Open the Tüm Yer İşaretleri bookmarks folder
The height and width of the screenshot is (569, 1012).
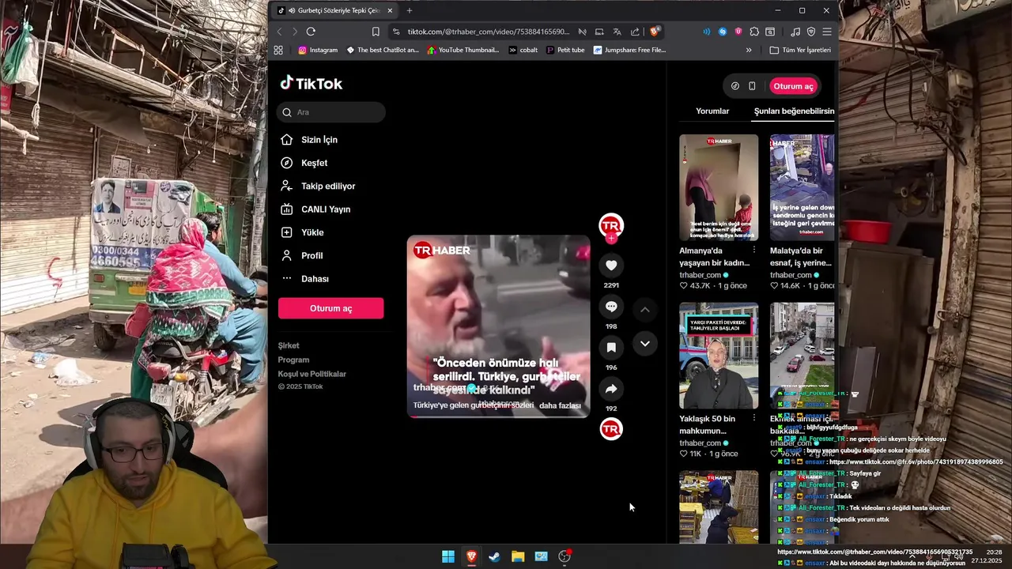tap(800, 50)
